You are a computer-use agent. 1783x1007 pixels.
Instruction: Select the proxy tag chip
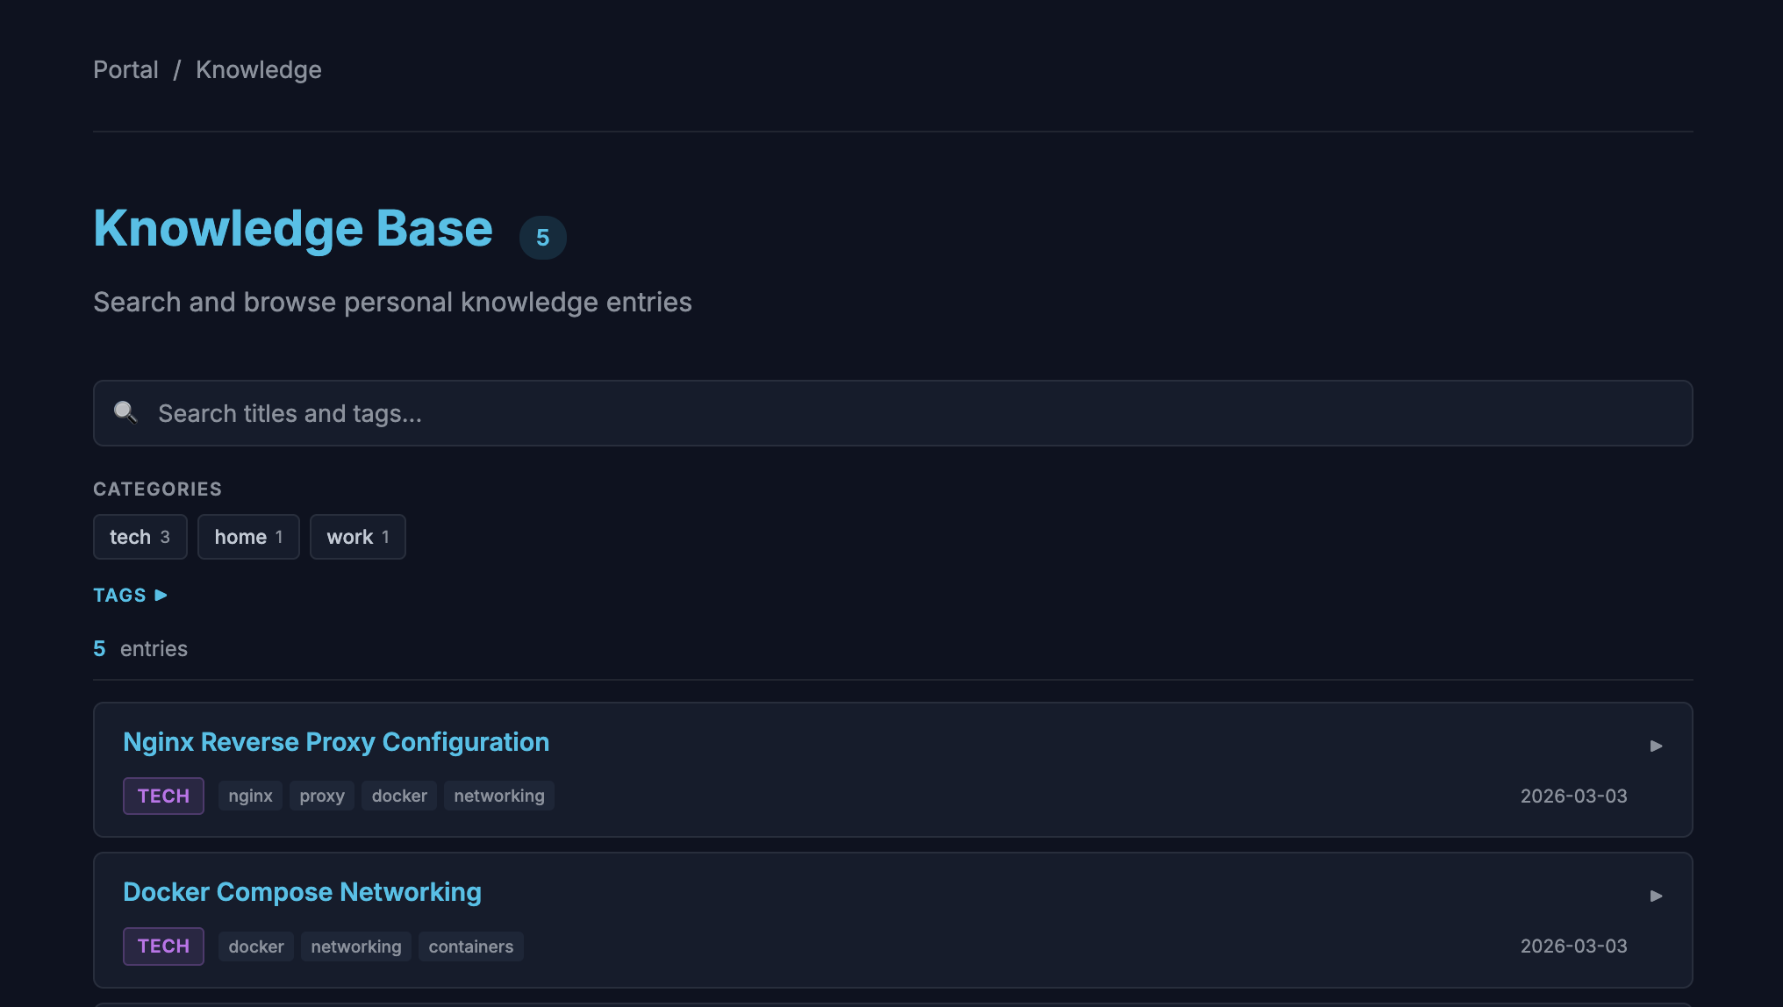click(321, 796)
